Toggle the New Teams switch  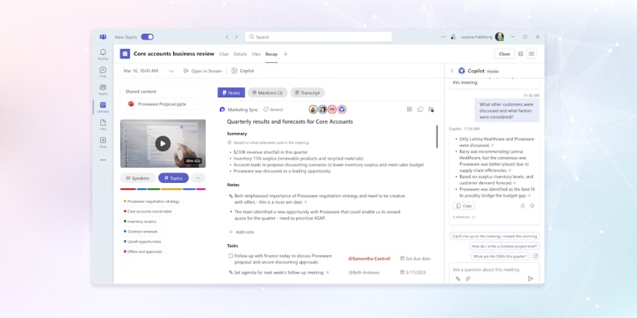tap(147, 37)
